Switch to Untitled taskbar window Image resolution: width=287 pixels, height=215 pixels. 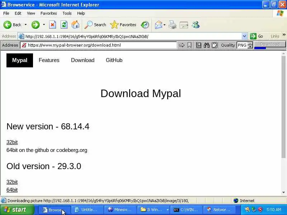coord(87,210)
